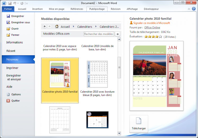Switch to the Accueil ribbon tab
This screenshot has width=198, height=138.
[22, 9]
